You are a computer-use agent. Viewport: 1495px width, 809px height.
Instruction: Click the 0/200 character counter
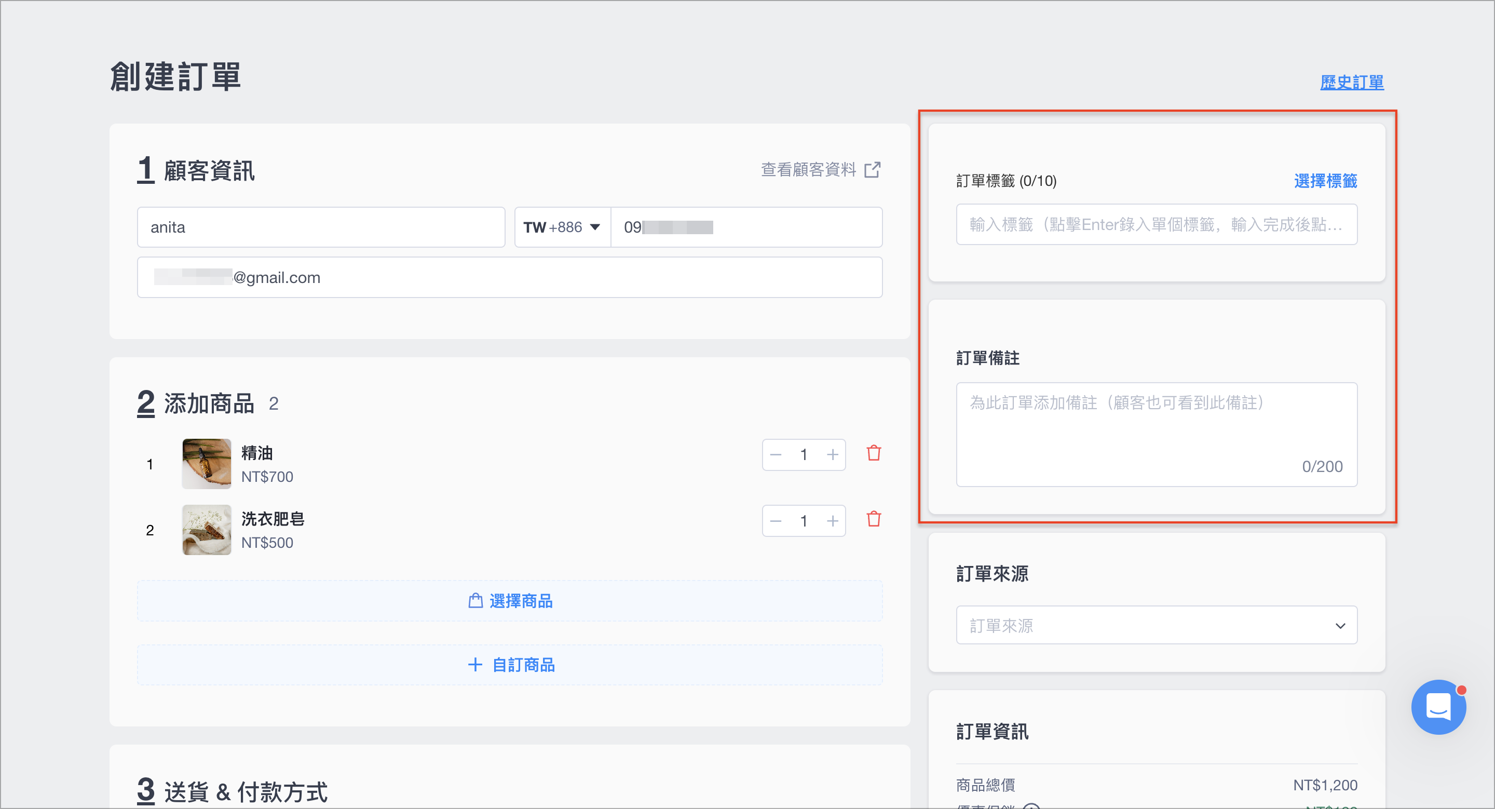(x=1322, y=467)
